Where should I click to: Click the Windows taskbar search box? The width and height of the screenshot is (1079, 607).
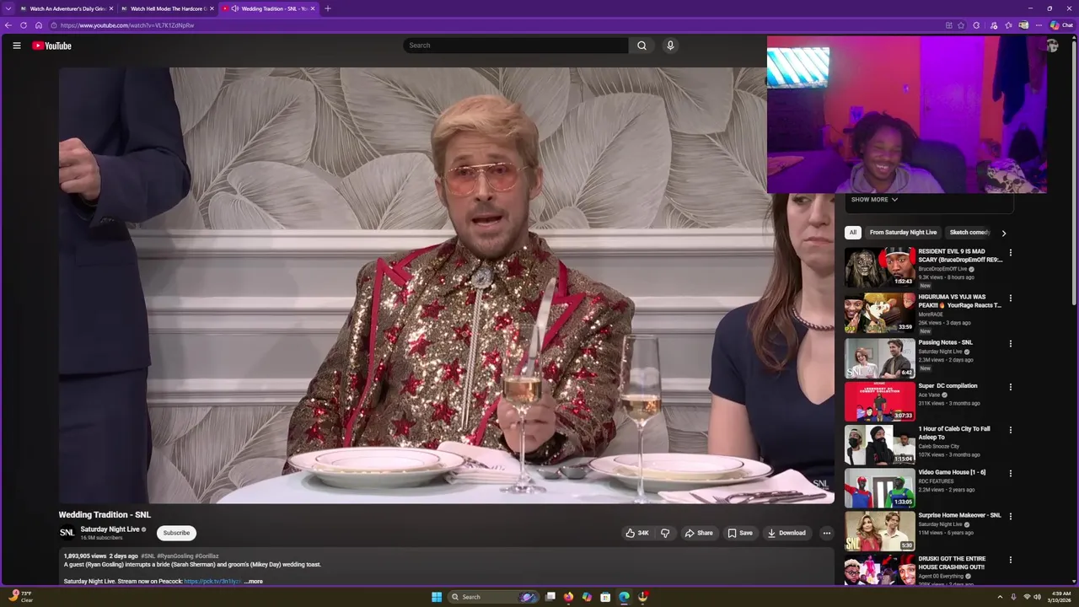point(494,597)
